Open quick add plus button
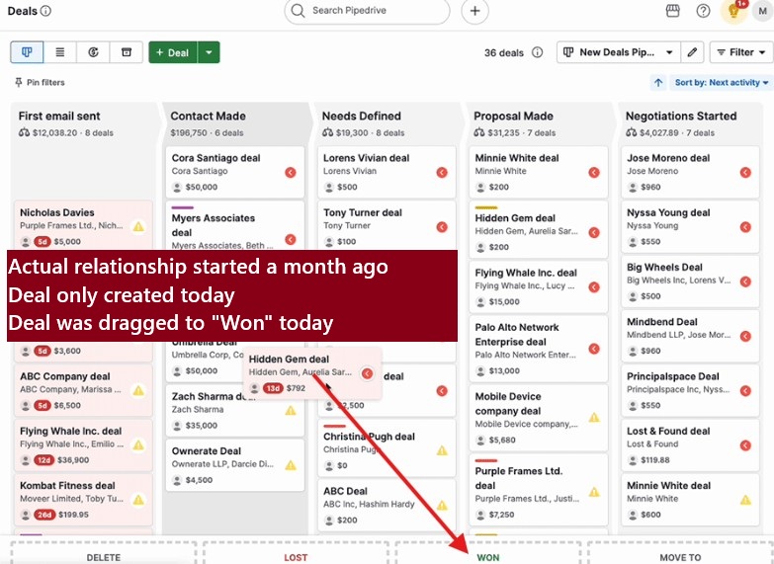Image resolution: width=774 pixels, height=564 pixels. [x=474, y=11]
